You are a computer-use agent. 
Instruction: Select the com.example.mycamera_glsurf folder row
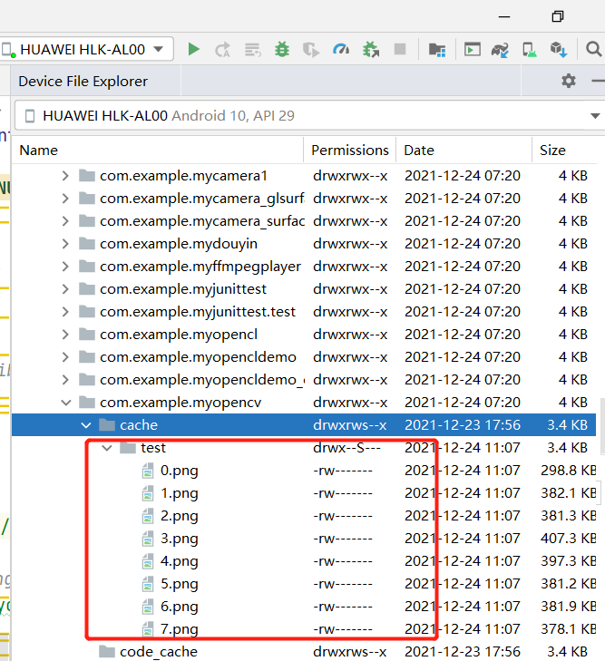coord(304,199)
